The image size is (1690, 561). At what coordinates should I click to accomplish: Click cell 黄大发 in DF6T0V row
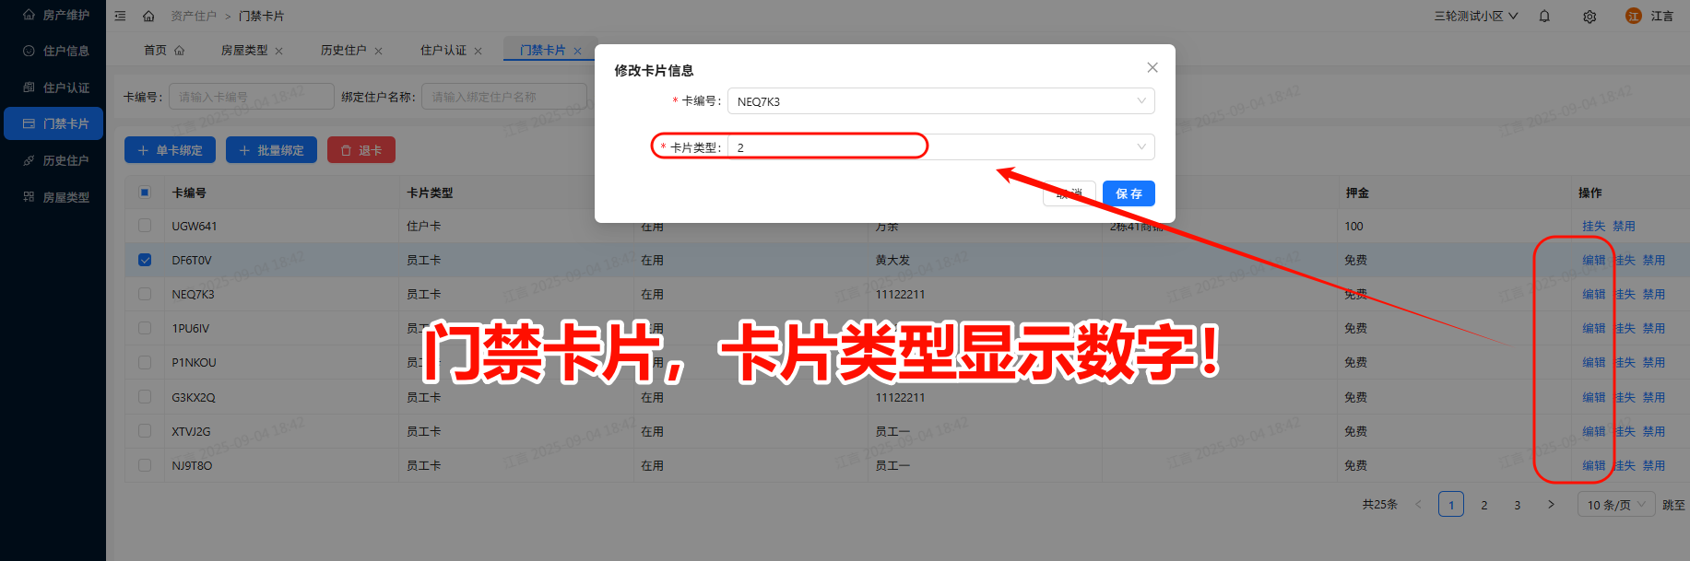pos(892,261)
